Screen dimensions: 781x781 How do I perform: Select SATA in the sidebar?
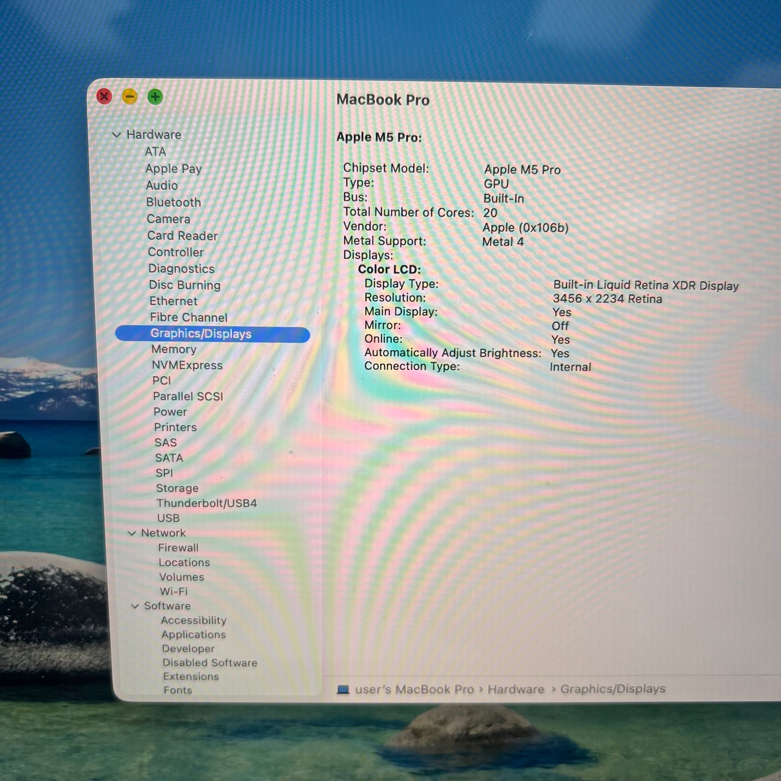[x=169, y=458]
